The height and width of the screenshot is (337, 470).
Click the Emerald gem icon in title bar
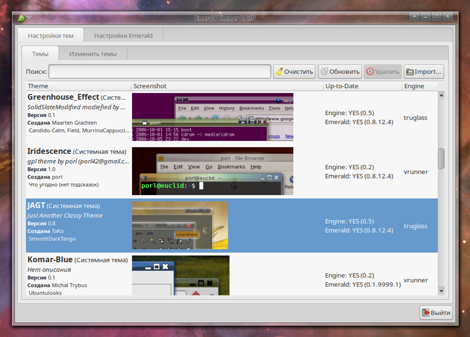[x=21, y=18]
